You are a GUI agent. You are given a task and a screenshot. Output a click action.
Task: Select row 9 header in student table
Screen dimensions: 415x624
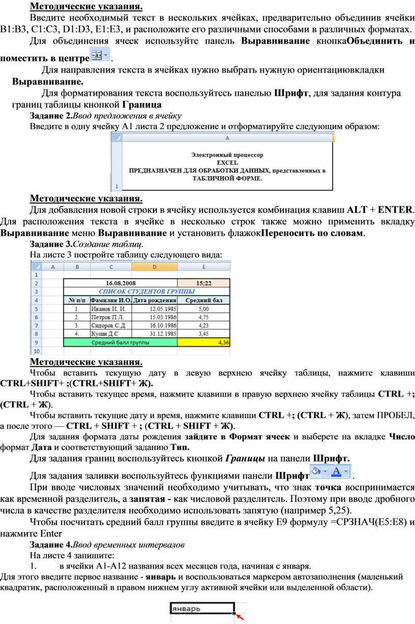(36, 343)
